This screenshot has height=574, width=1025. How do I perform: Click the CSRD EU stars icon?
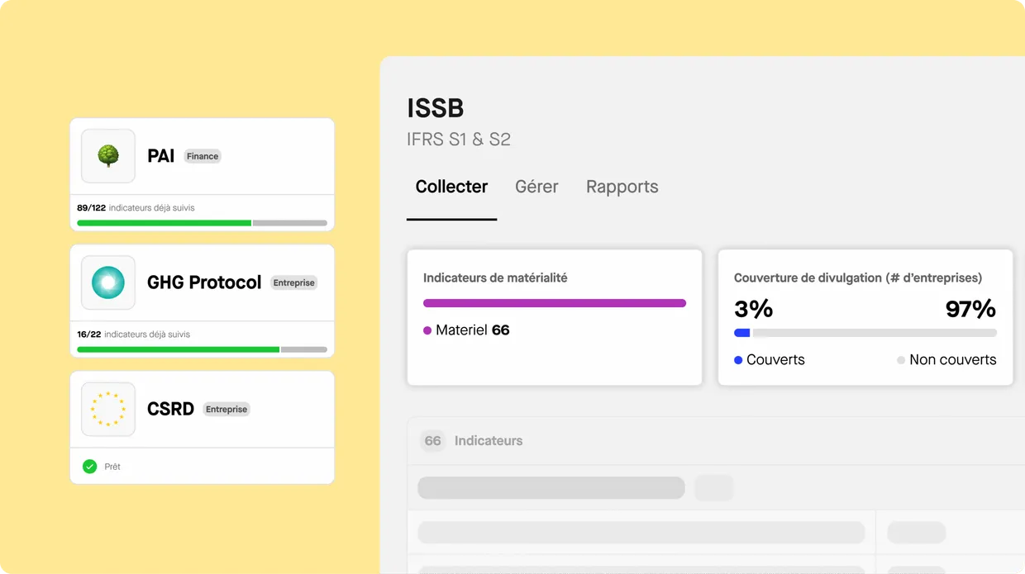click(108, 409)
